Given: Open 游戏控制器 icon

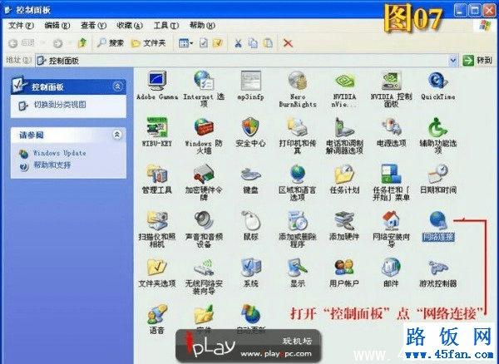Looking at the screenshot, I should click(x=438, y=268).
